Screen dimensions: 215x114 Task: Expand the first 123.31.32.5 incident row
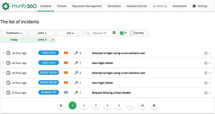pyautogui.click(x=4, y=53)
